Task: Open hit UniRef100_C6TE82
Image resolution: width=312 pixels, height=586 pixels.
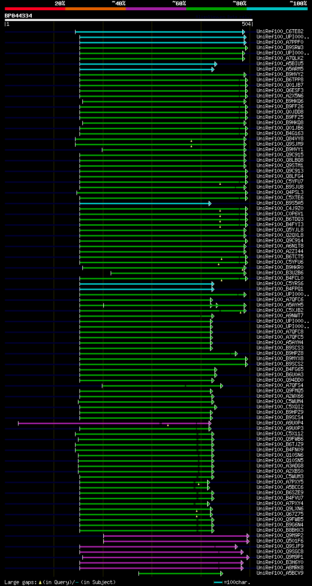Action: 280,32
